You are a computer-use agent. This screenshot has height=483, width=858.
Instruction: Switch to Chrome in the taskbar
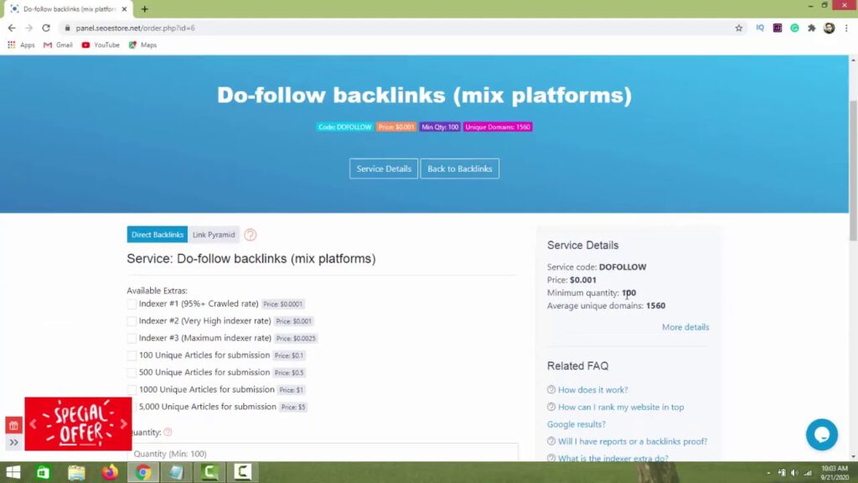tap(142, 472)
